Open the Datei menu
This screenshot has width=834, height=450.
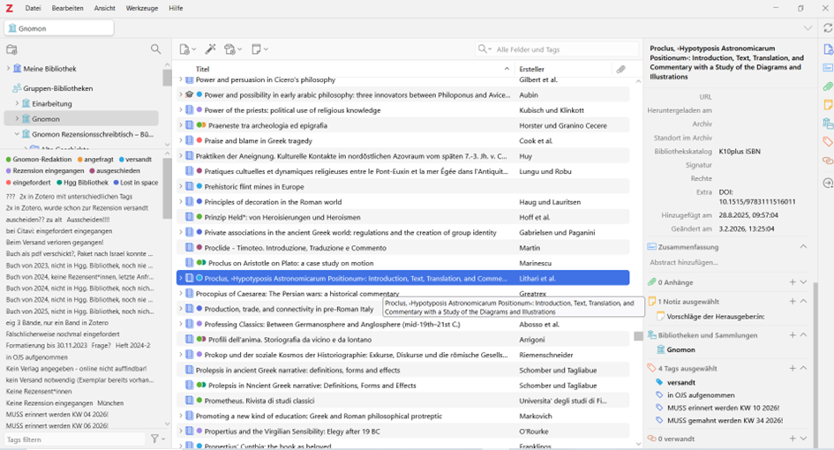click(x=33, y=8)
